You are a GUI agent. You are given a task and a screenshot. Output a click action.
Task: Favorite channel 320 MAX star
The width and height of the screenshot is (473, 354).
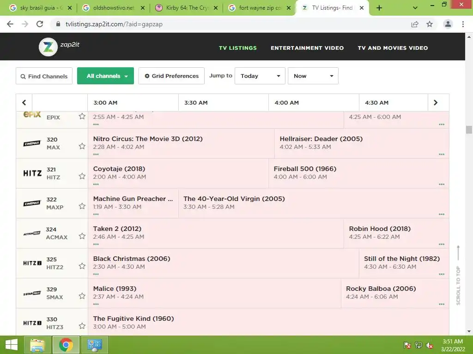82,146
